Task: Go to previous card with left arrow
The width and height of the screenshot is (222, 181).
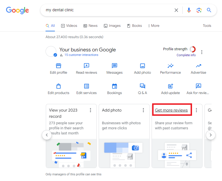Action: 47,135
